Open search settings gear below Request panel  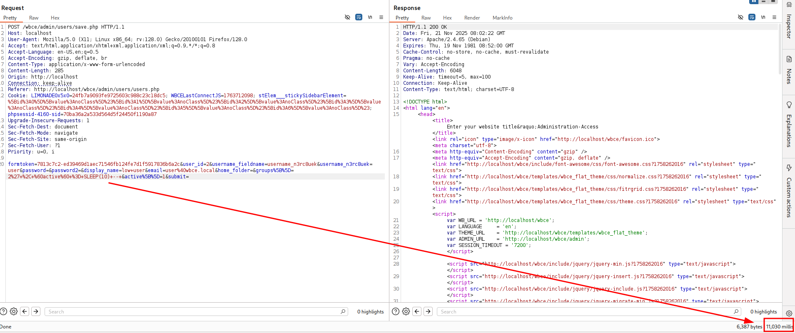coord(14,311)
